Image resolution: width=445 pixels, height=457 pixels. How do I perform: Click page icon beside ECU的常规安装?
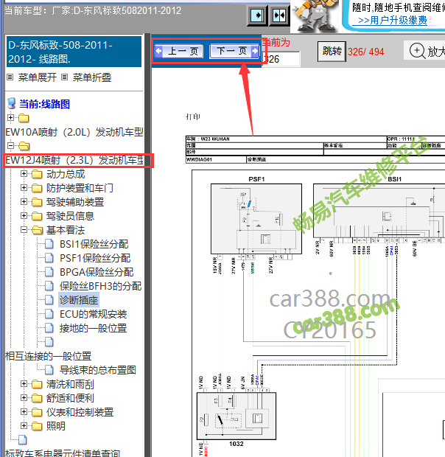(x=49, y=313)
